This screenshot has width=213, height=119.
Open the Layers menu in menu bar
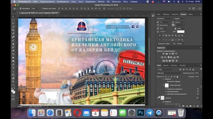click(x=74, y=2)
